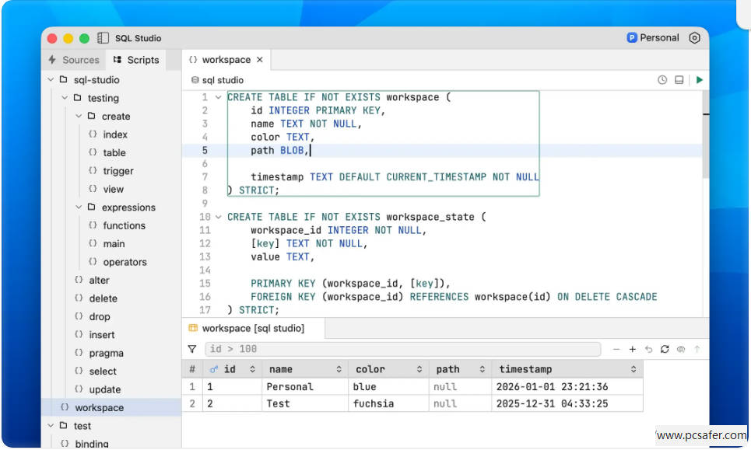This screenshot has width=751, height=450.
Task: Open settings via the hexagon gear icon
Action: [695, 37]
